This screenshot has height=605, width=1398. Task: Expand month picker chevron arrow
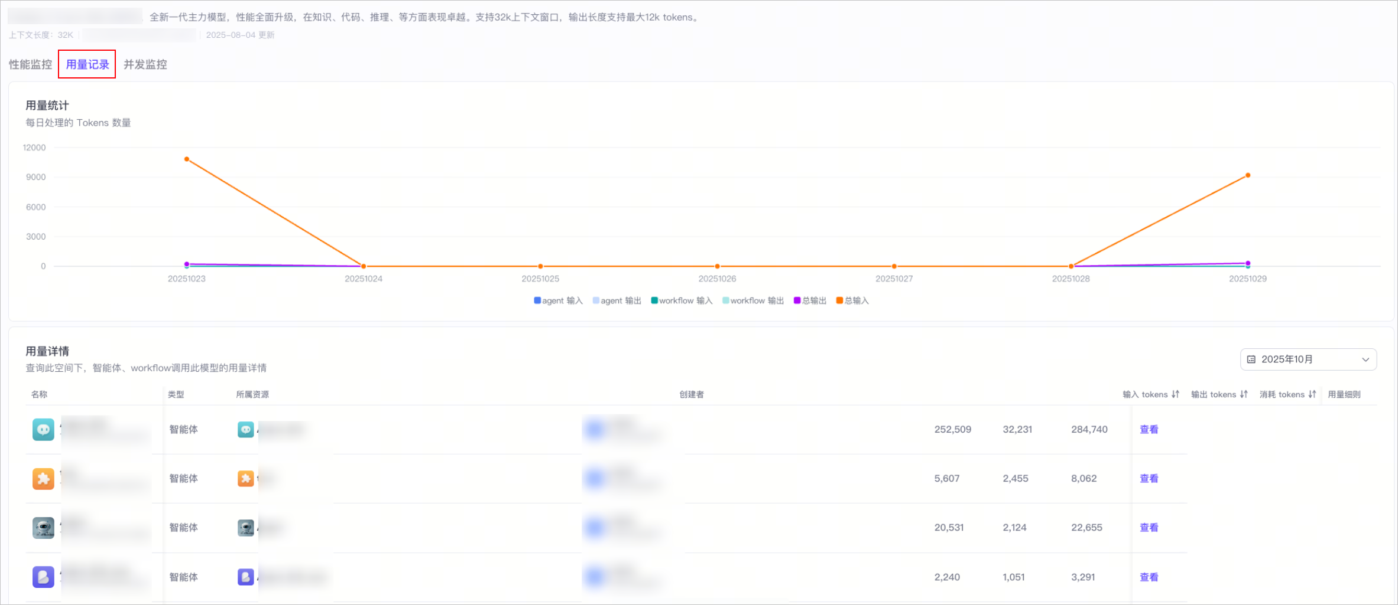point(1365,359)
